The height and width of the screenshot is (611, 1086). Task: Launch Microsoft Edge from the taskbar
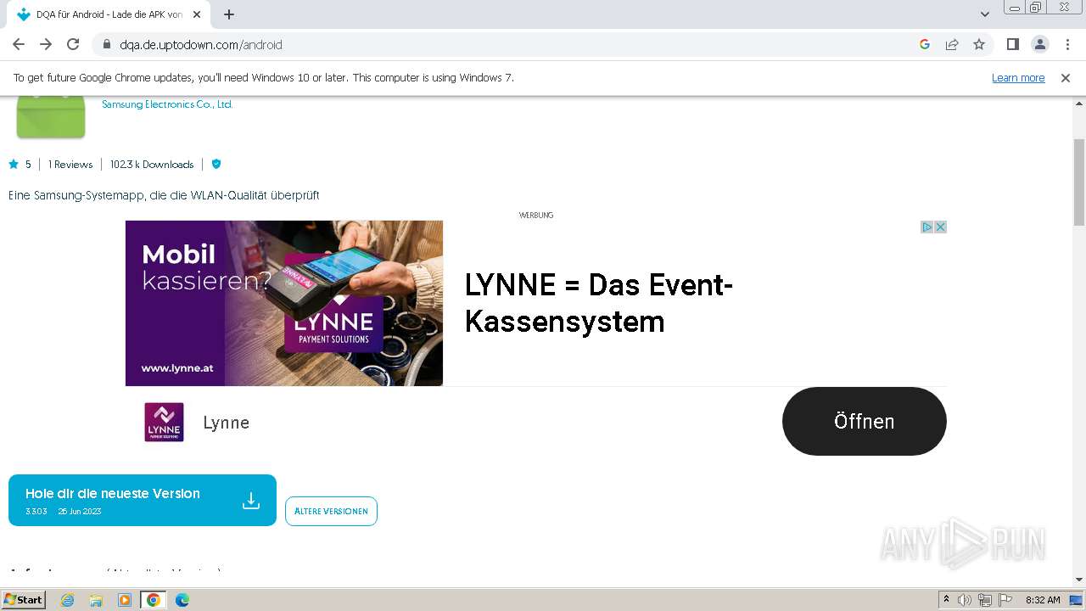click(182, 600)
